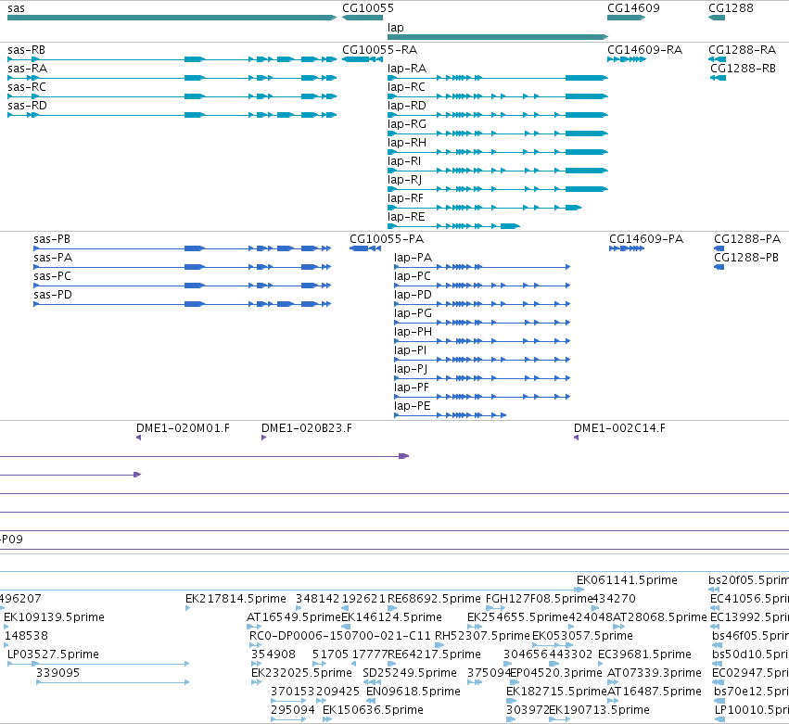Select the 339095 feature label
This screenshot has height=724, width=789.
[x=57, y=673]
